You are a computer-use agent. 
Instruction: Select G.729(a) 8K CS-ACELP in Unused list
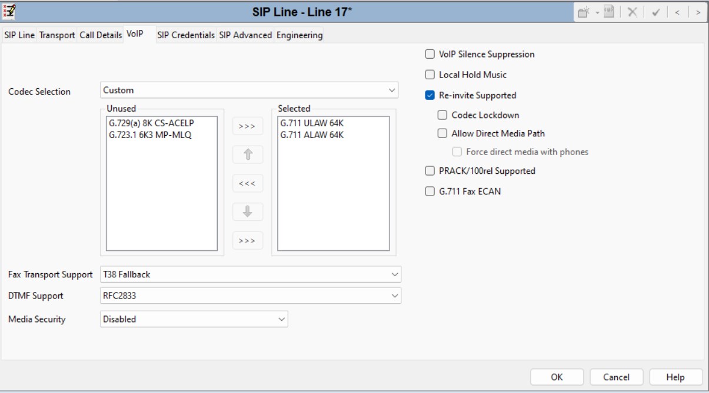tap(151, 124)
